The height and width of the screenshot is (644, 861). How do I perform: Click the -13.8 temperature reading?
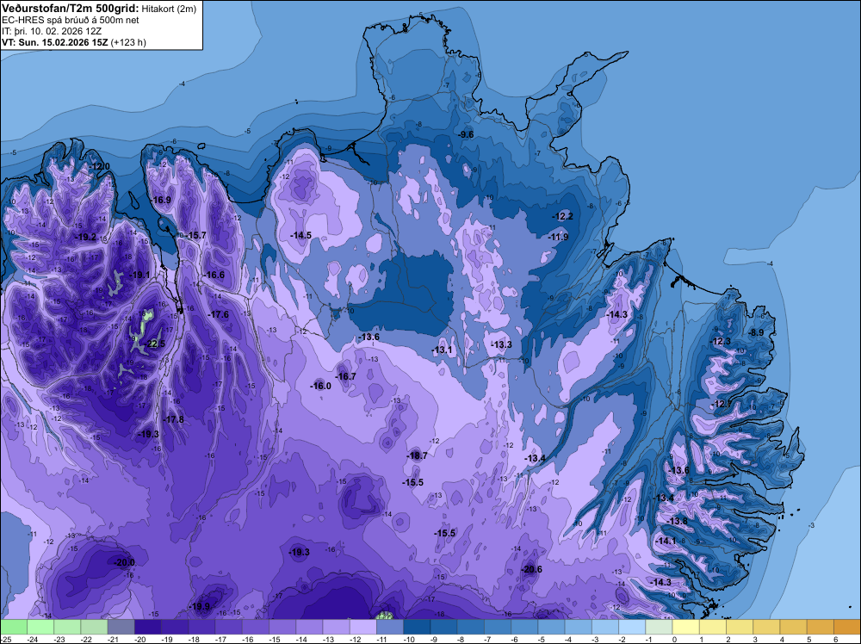point(677,521)
